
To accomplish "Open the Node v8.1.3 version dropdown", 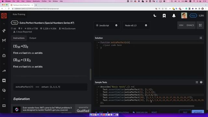I will [136, 25].
